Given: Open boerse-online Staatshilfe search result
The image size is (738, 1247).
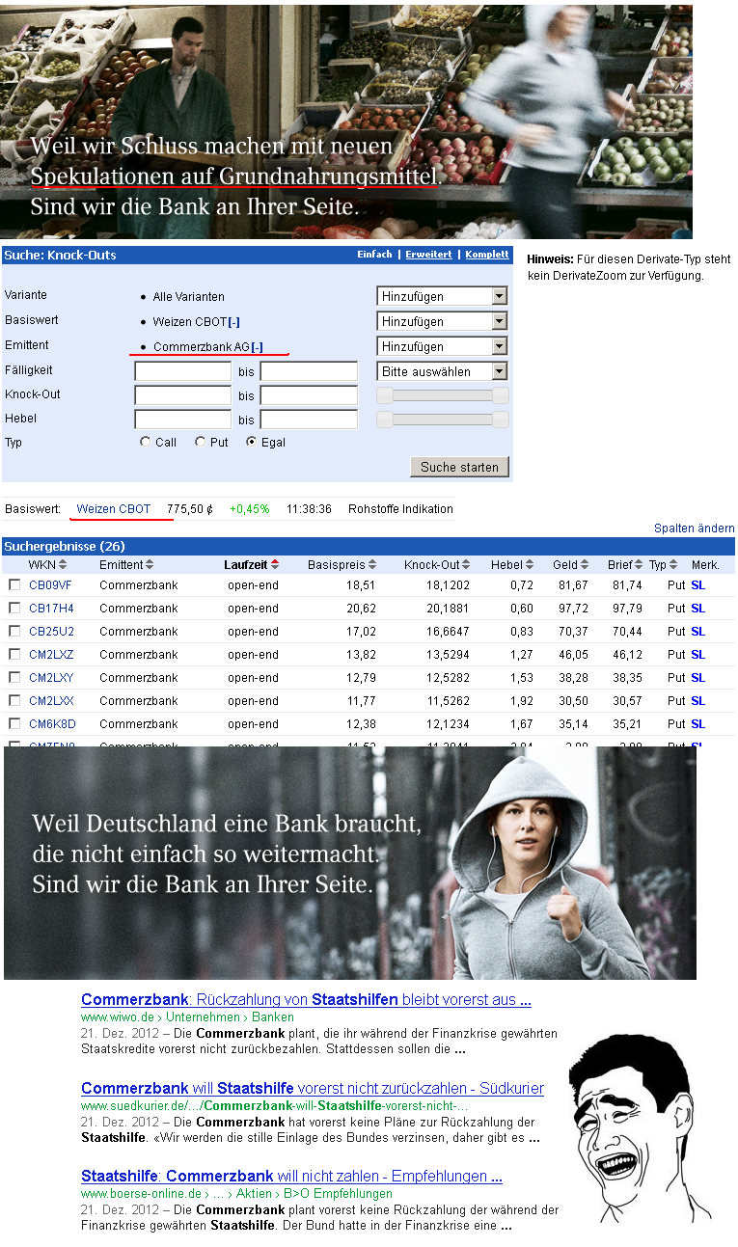Looking at the screenshot, I should tap(291, 1177).
